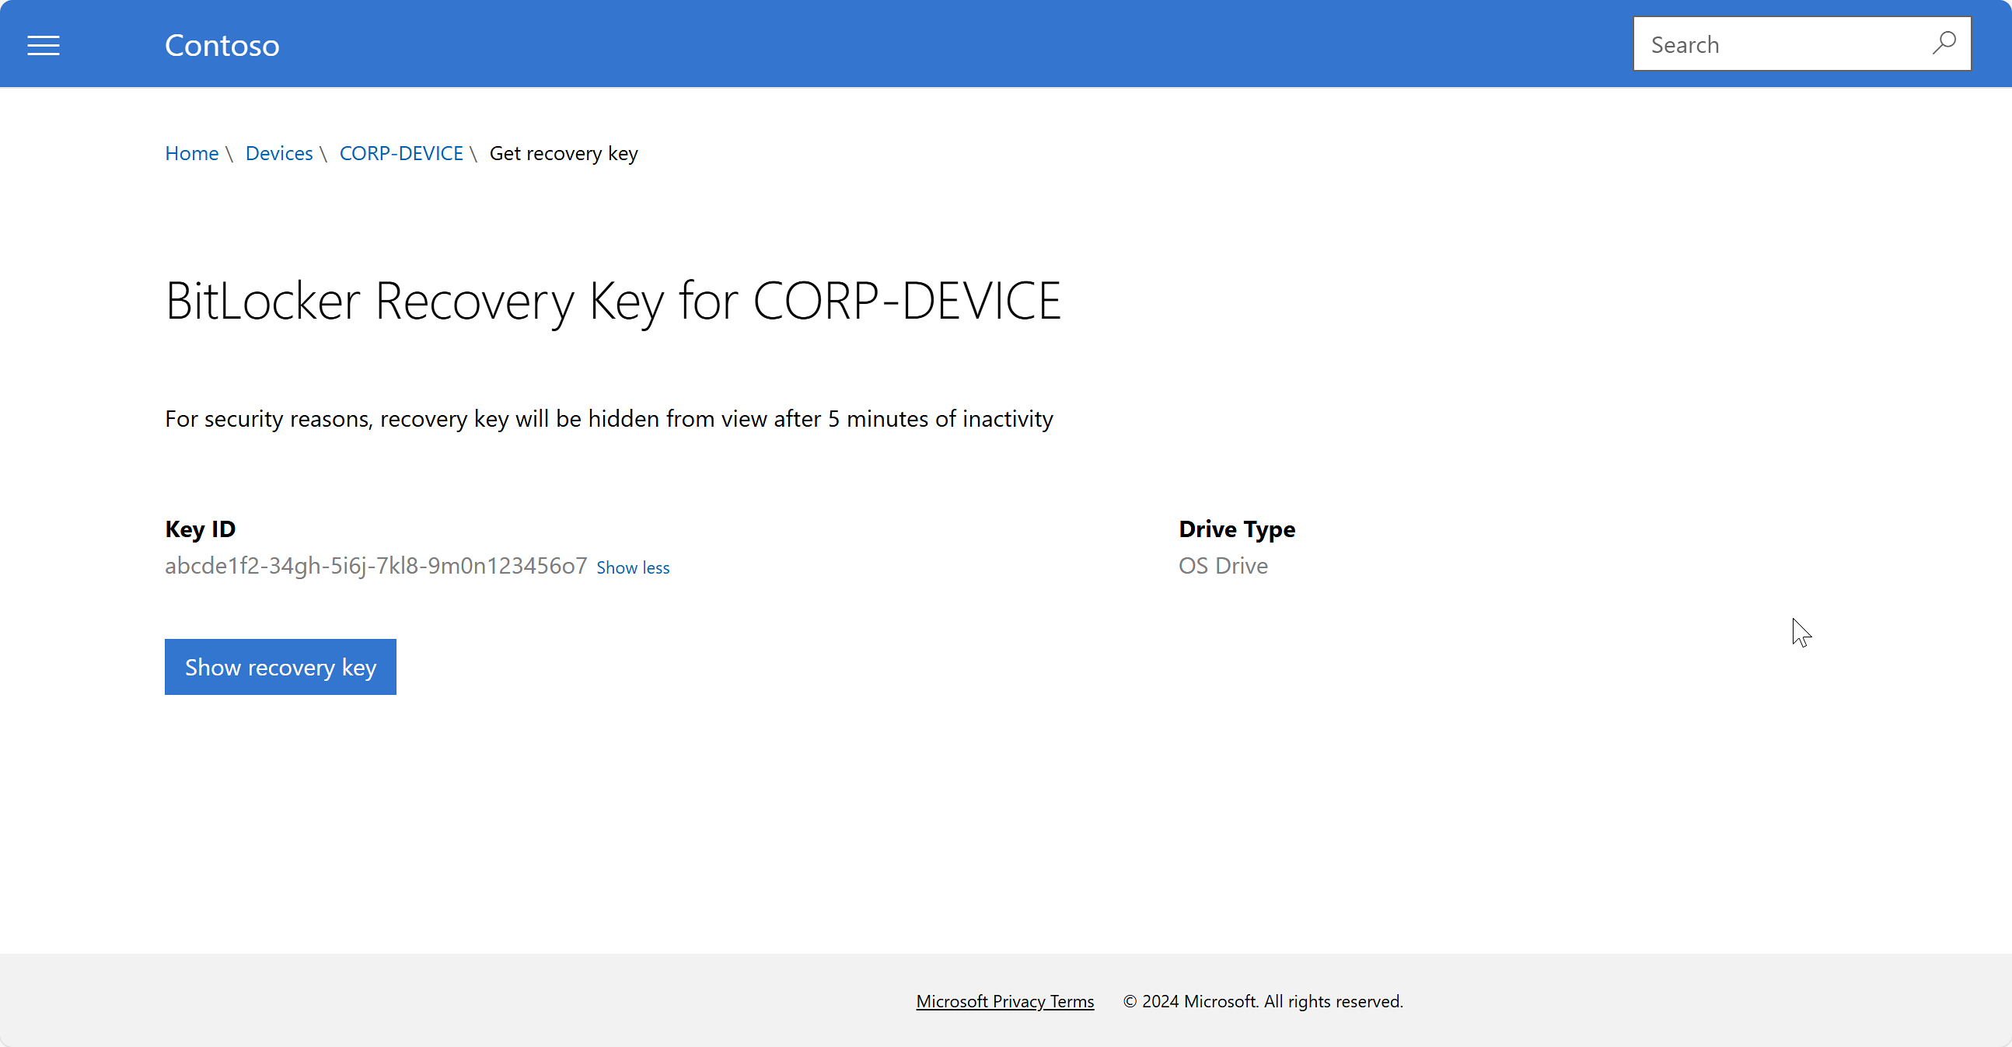The height and width of the screenshot is (1047, 2012).
Task: Toggle visibility of recovery key
Action: click(x=279, y=665)
